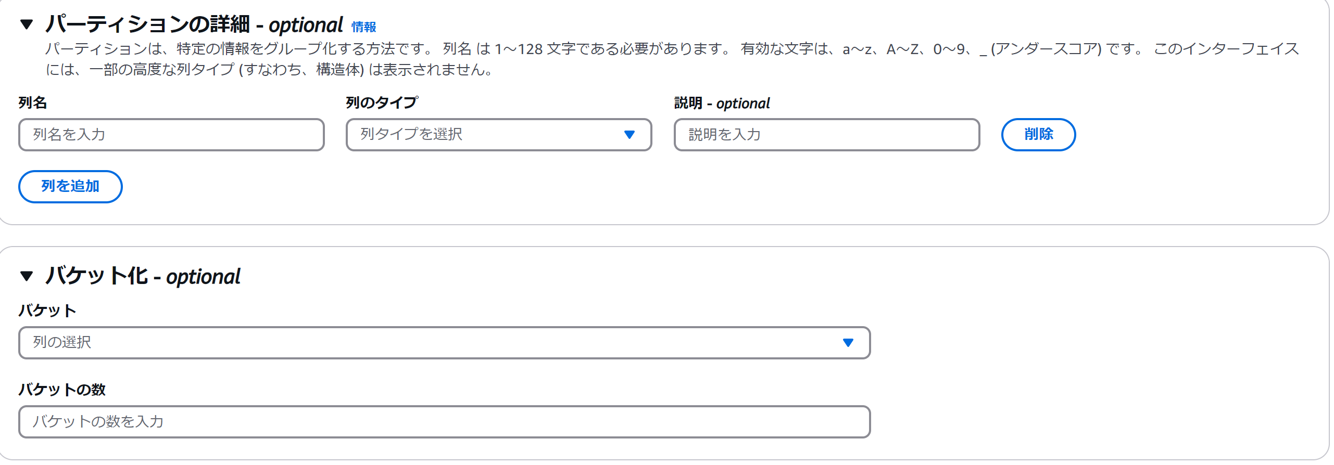Viewport: 1334px width, 465px height.
Task: Click the パーティションの詳細 - optional heading text
Action: tap(194, 24)
